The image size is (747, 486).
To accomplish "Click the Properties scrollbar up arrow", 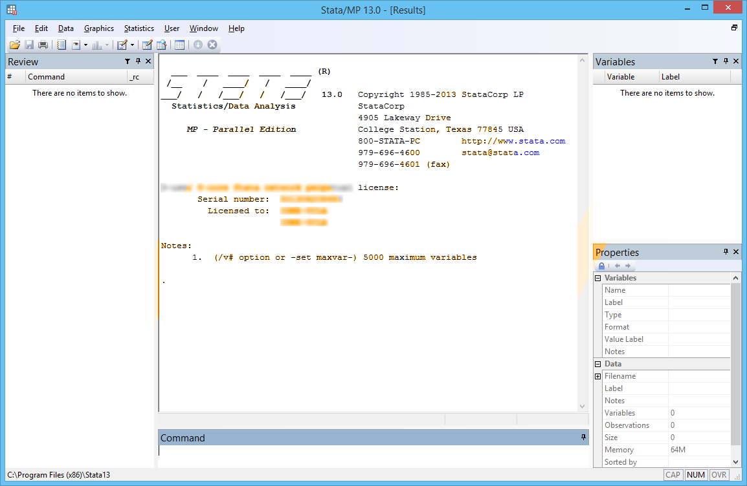I will [735, 278].
